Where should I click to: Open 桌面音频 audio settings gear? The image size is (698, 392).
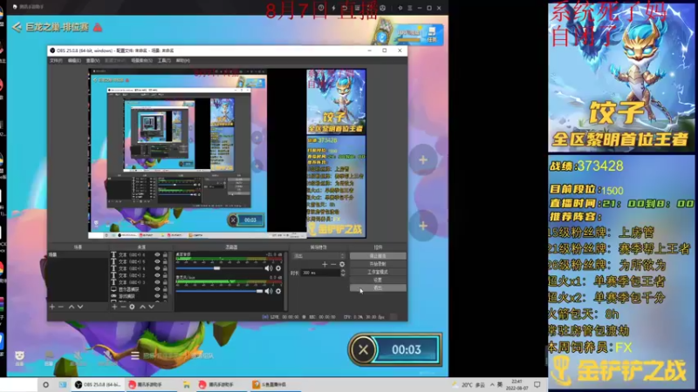tap(278, 268)
